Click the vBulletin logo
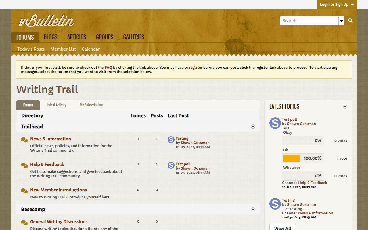This screenshot has height=230, width=368. (x=46, y=21)
